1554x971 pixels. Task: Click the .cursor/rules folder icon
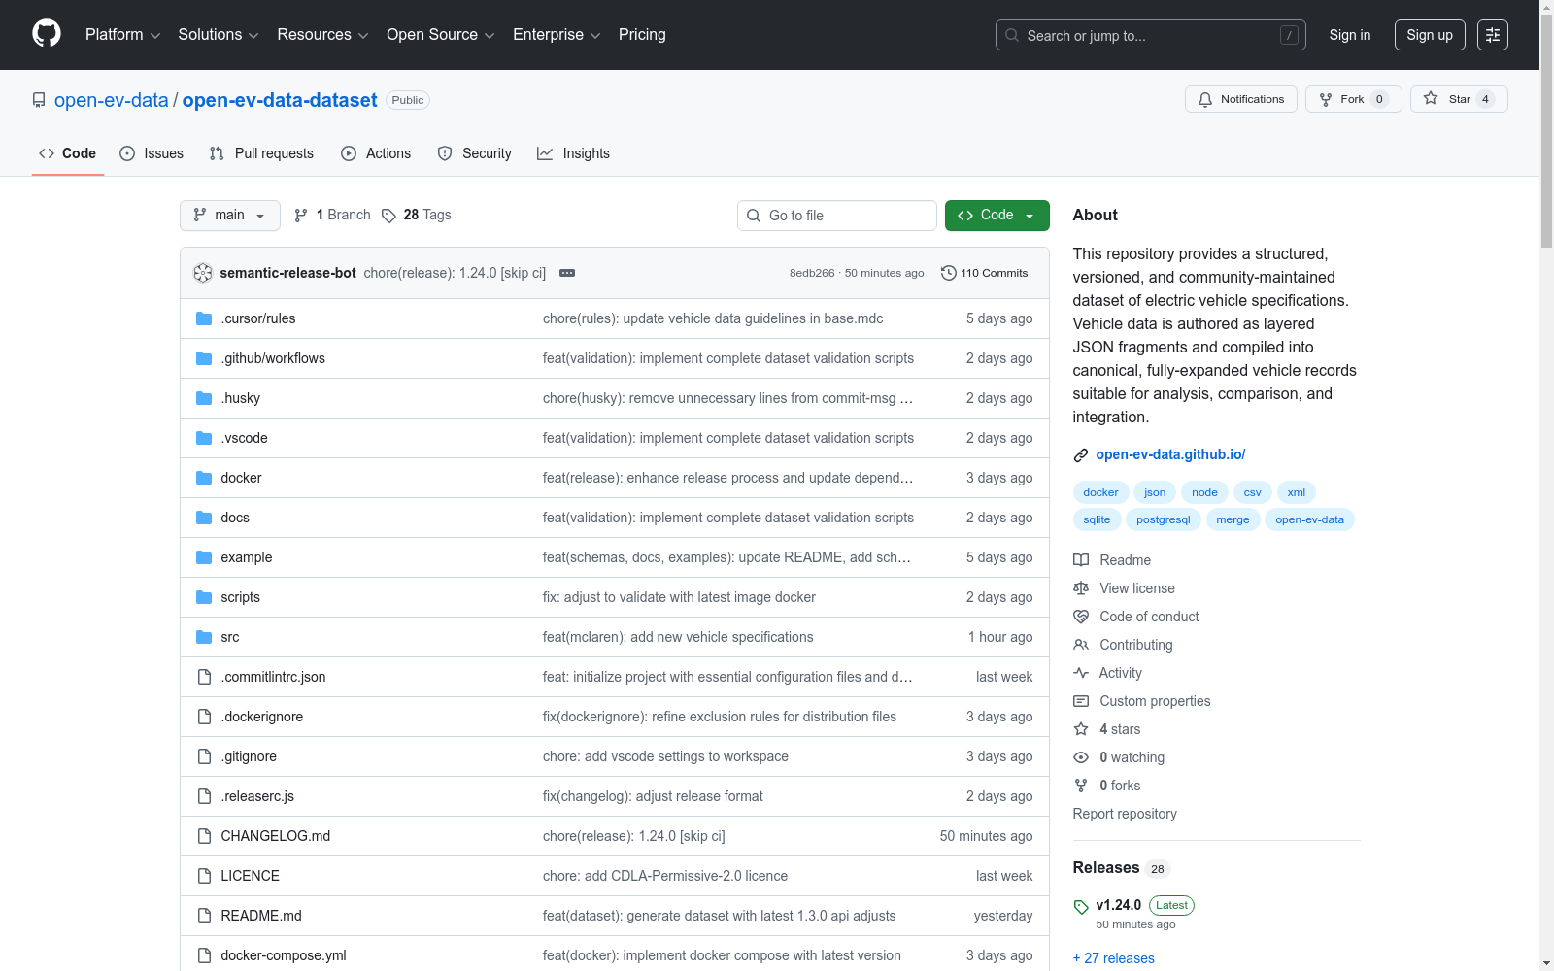(204, 318)
